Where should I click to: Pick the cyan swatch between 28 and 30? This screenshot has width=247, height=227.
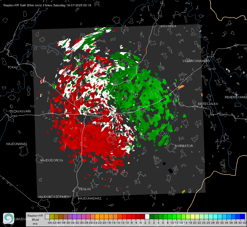[x=215, y=216]
